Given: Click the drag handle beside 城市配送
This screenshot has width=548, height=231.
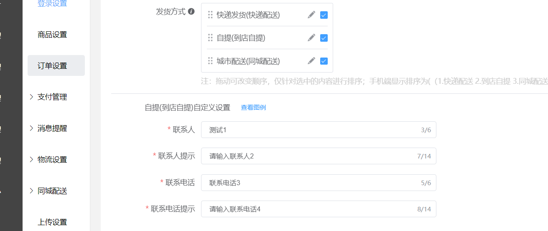Looking at the screenshot, I should click(210, 61).
